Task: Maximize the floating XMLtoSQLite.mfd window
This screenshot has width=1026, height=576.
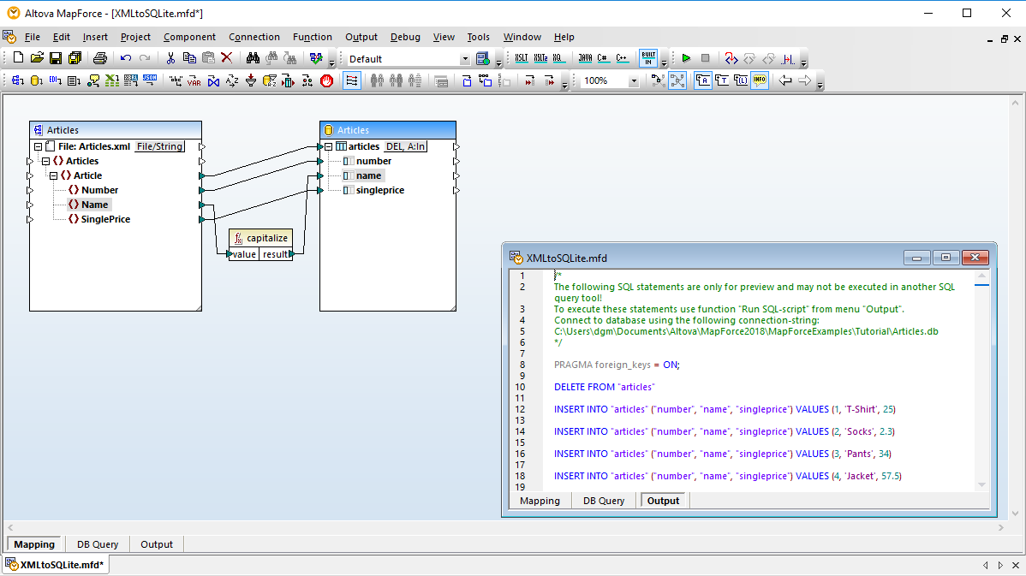Action: 945,258
